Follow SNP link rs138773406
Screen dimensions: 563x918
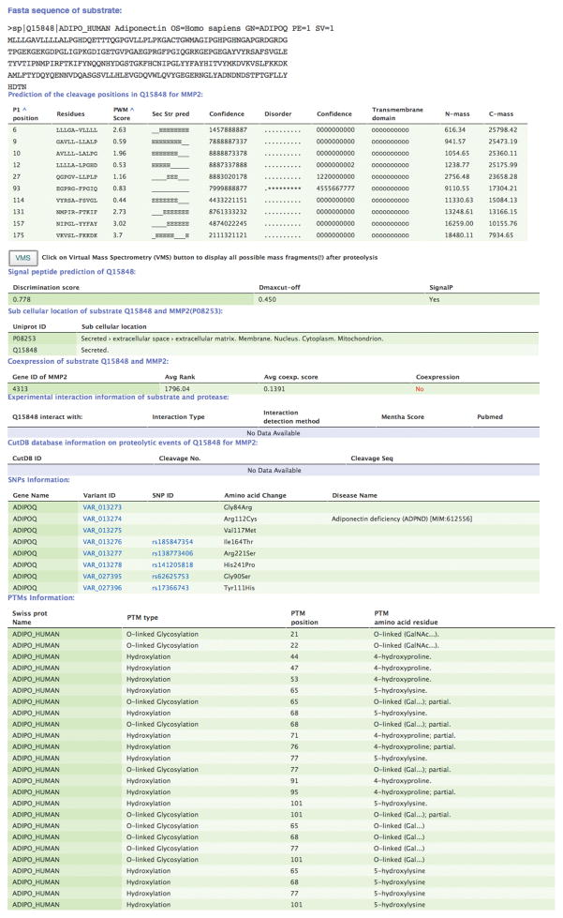pyautogui.click(x=171, y=553)
